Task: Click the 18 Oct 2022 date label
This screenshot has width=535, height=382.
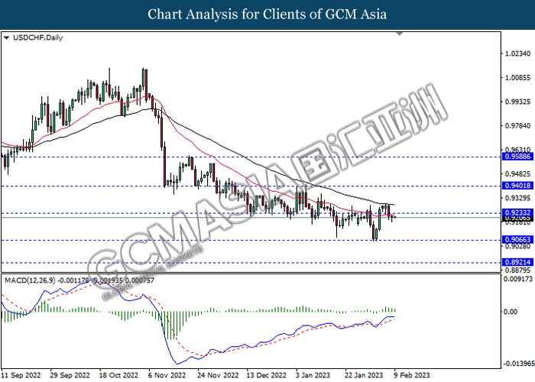Action: click(118, 375)
